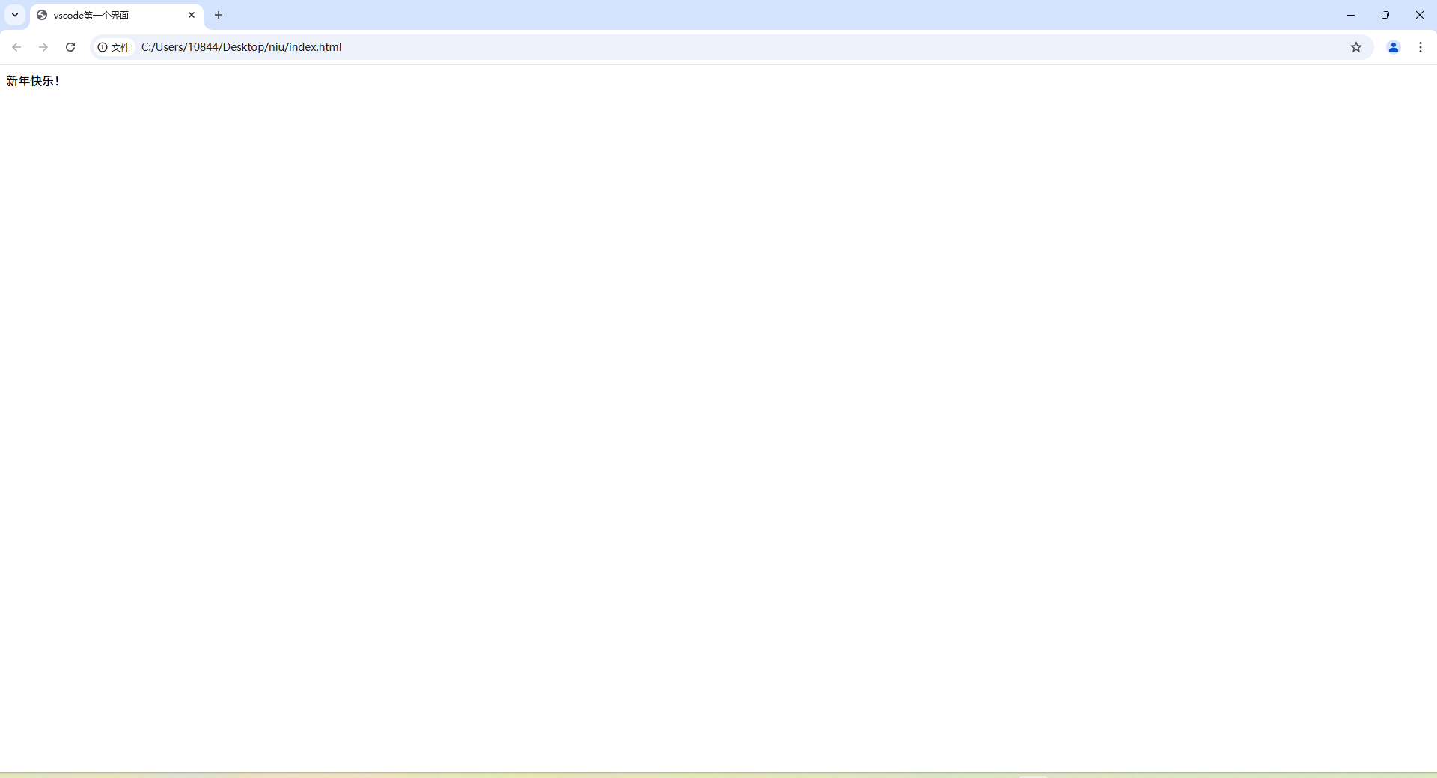
Task: Open the info dropdown in the address bar
Action: 103,47
